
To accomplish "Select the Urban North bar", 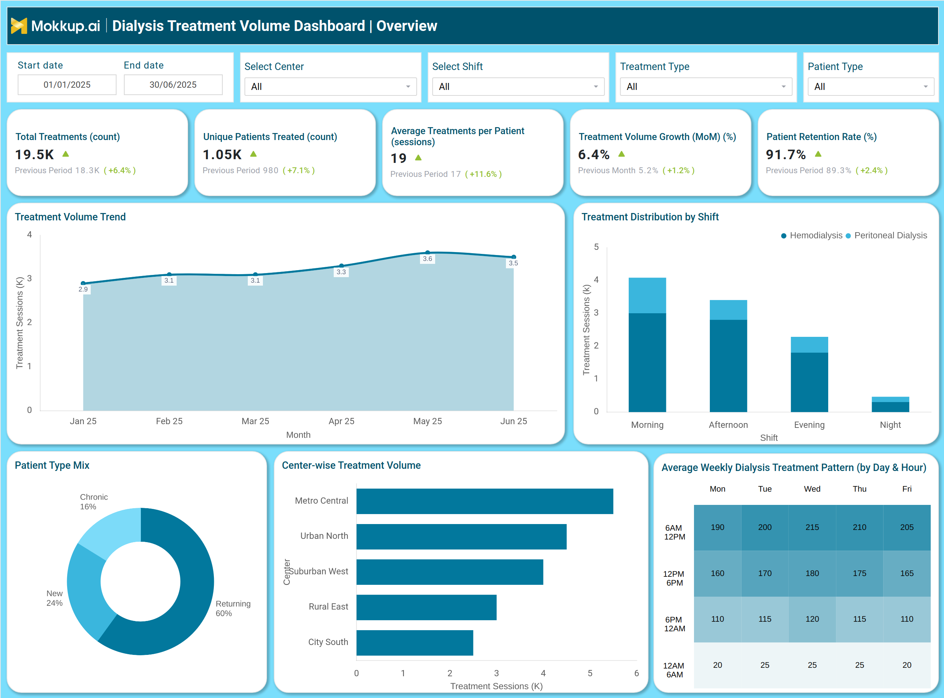I will click(461, 537).
